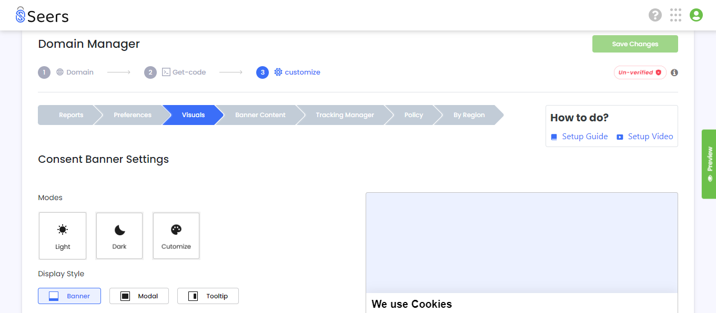Select the Cutomize palette mode tile
Screen dimensions: 716x313
[176, 236]
